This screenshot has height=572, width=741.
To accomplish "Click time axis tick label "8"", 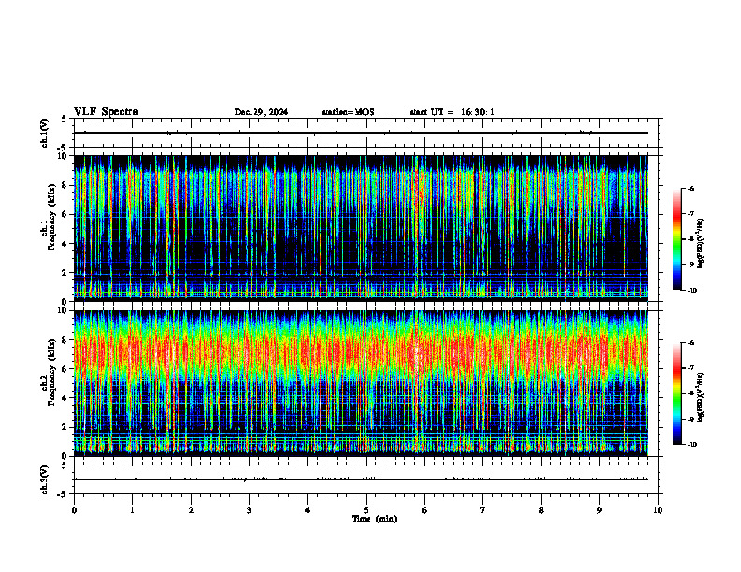I will coord(541,510).
